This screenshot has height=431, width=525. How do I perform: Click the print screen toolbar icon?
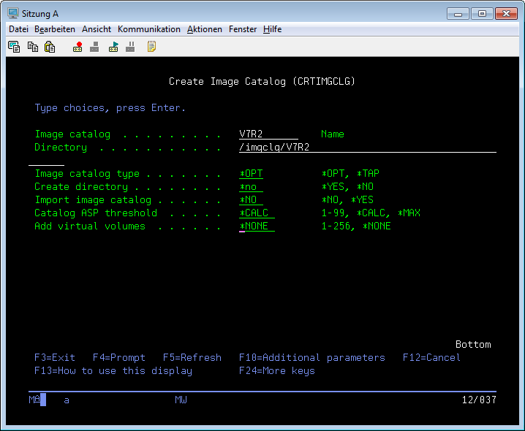[14, 47]
